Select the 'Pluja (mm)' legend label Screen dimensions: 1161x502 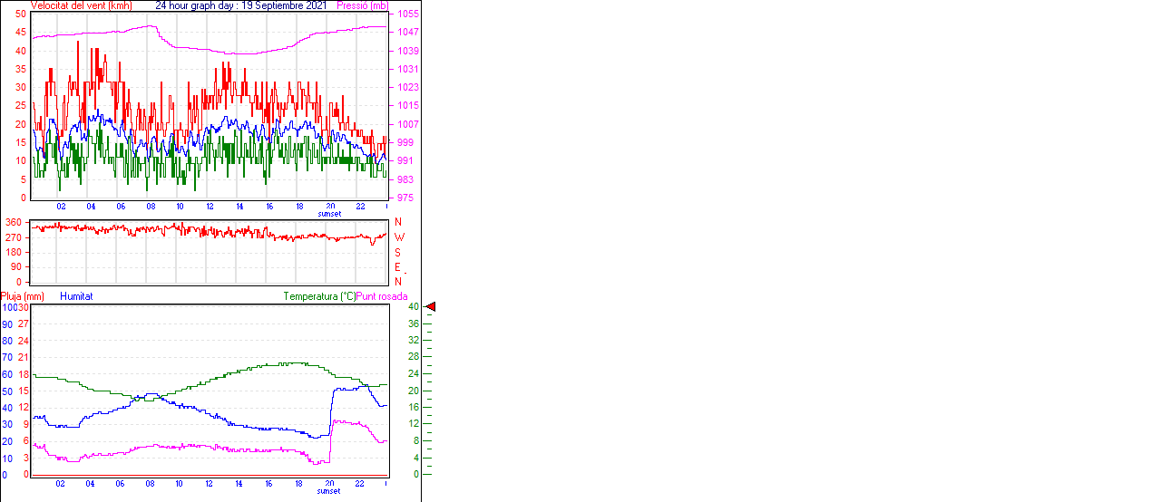coord(23,296)
